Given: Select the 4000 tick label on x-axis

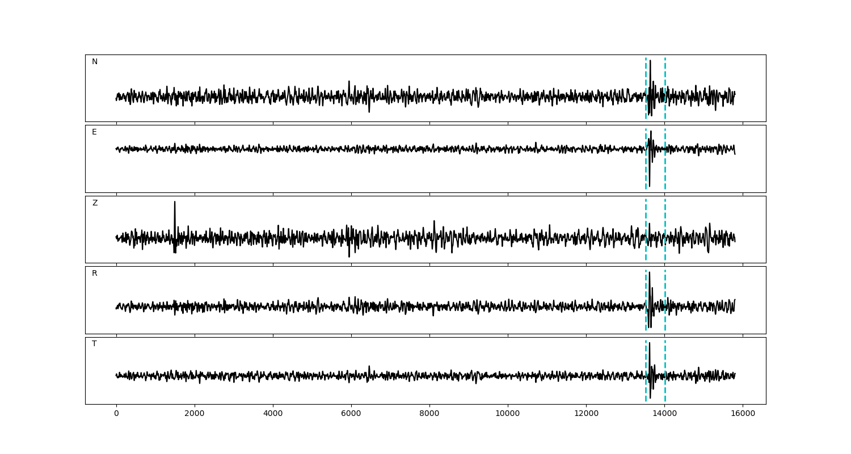Looking at the screenshot, I should click(x=273, y=414).
